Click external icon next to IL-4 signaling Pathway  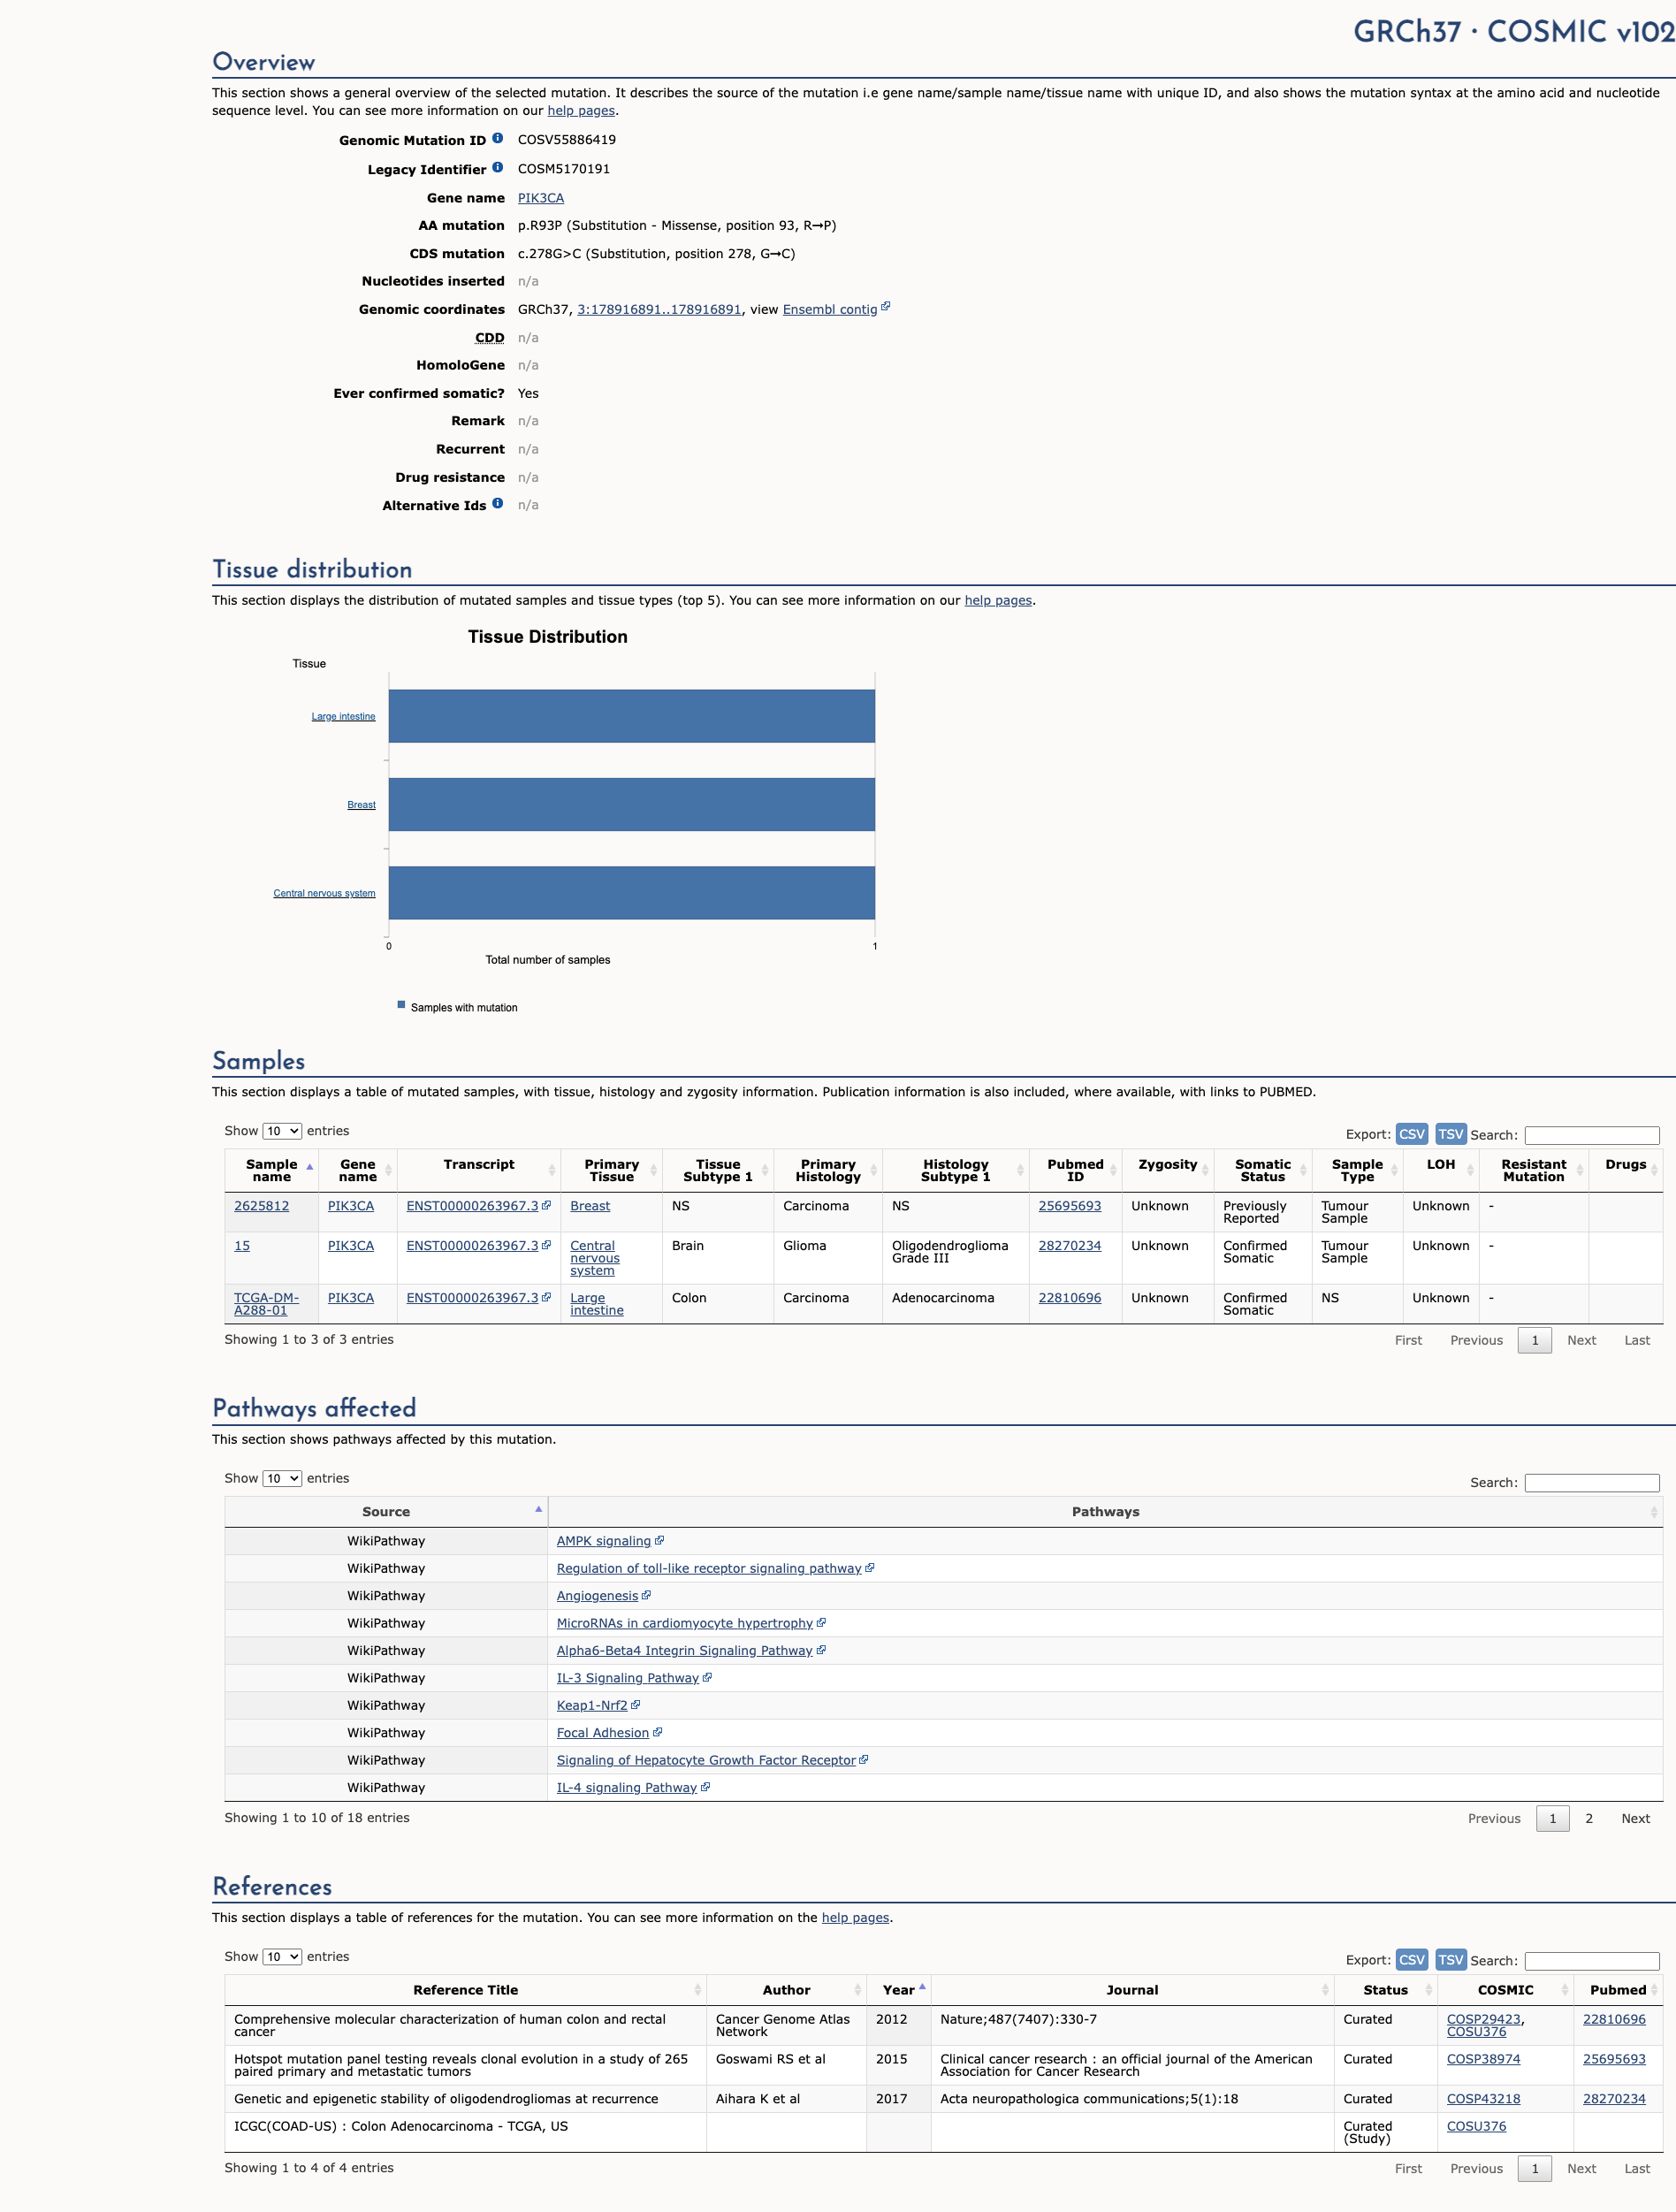pyautogui.click(x=705, y=1787)
